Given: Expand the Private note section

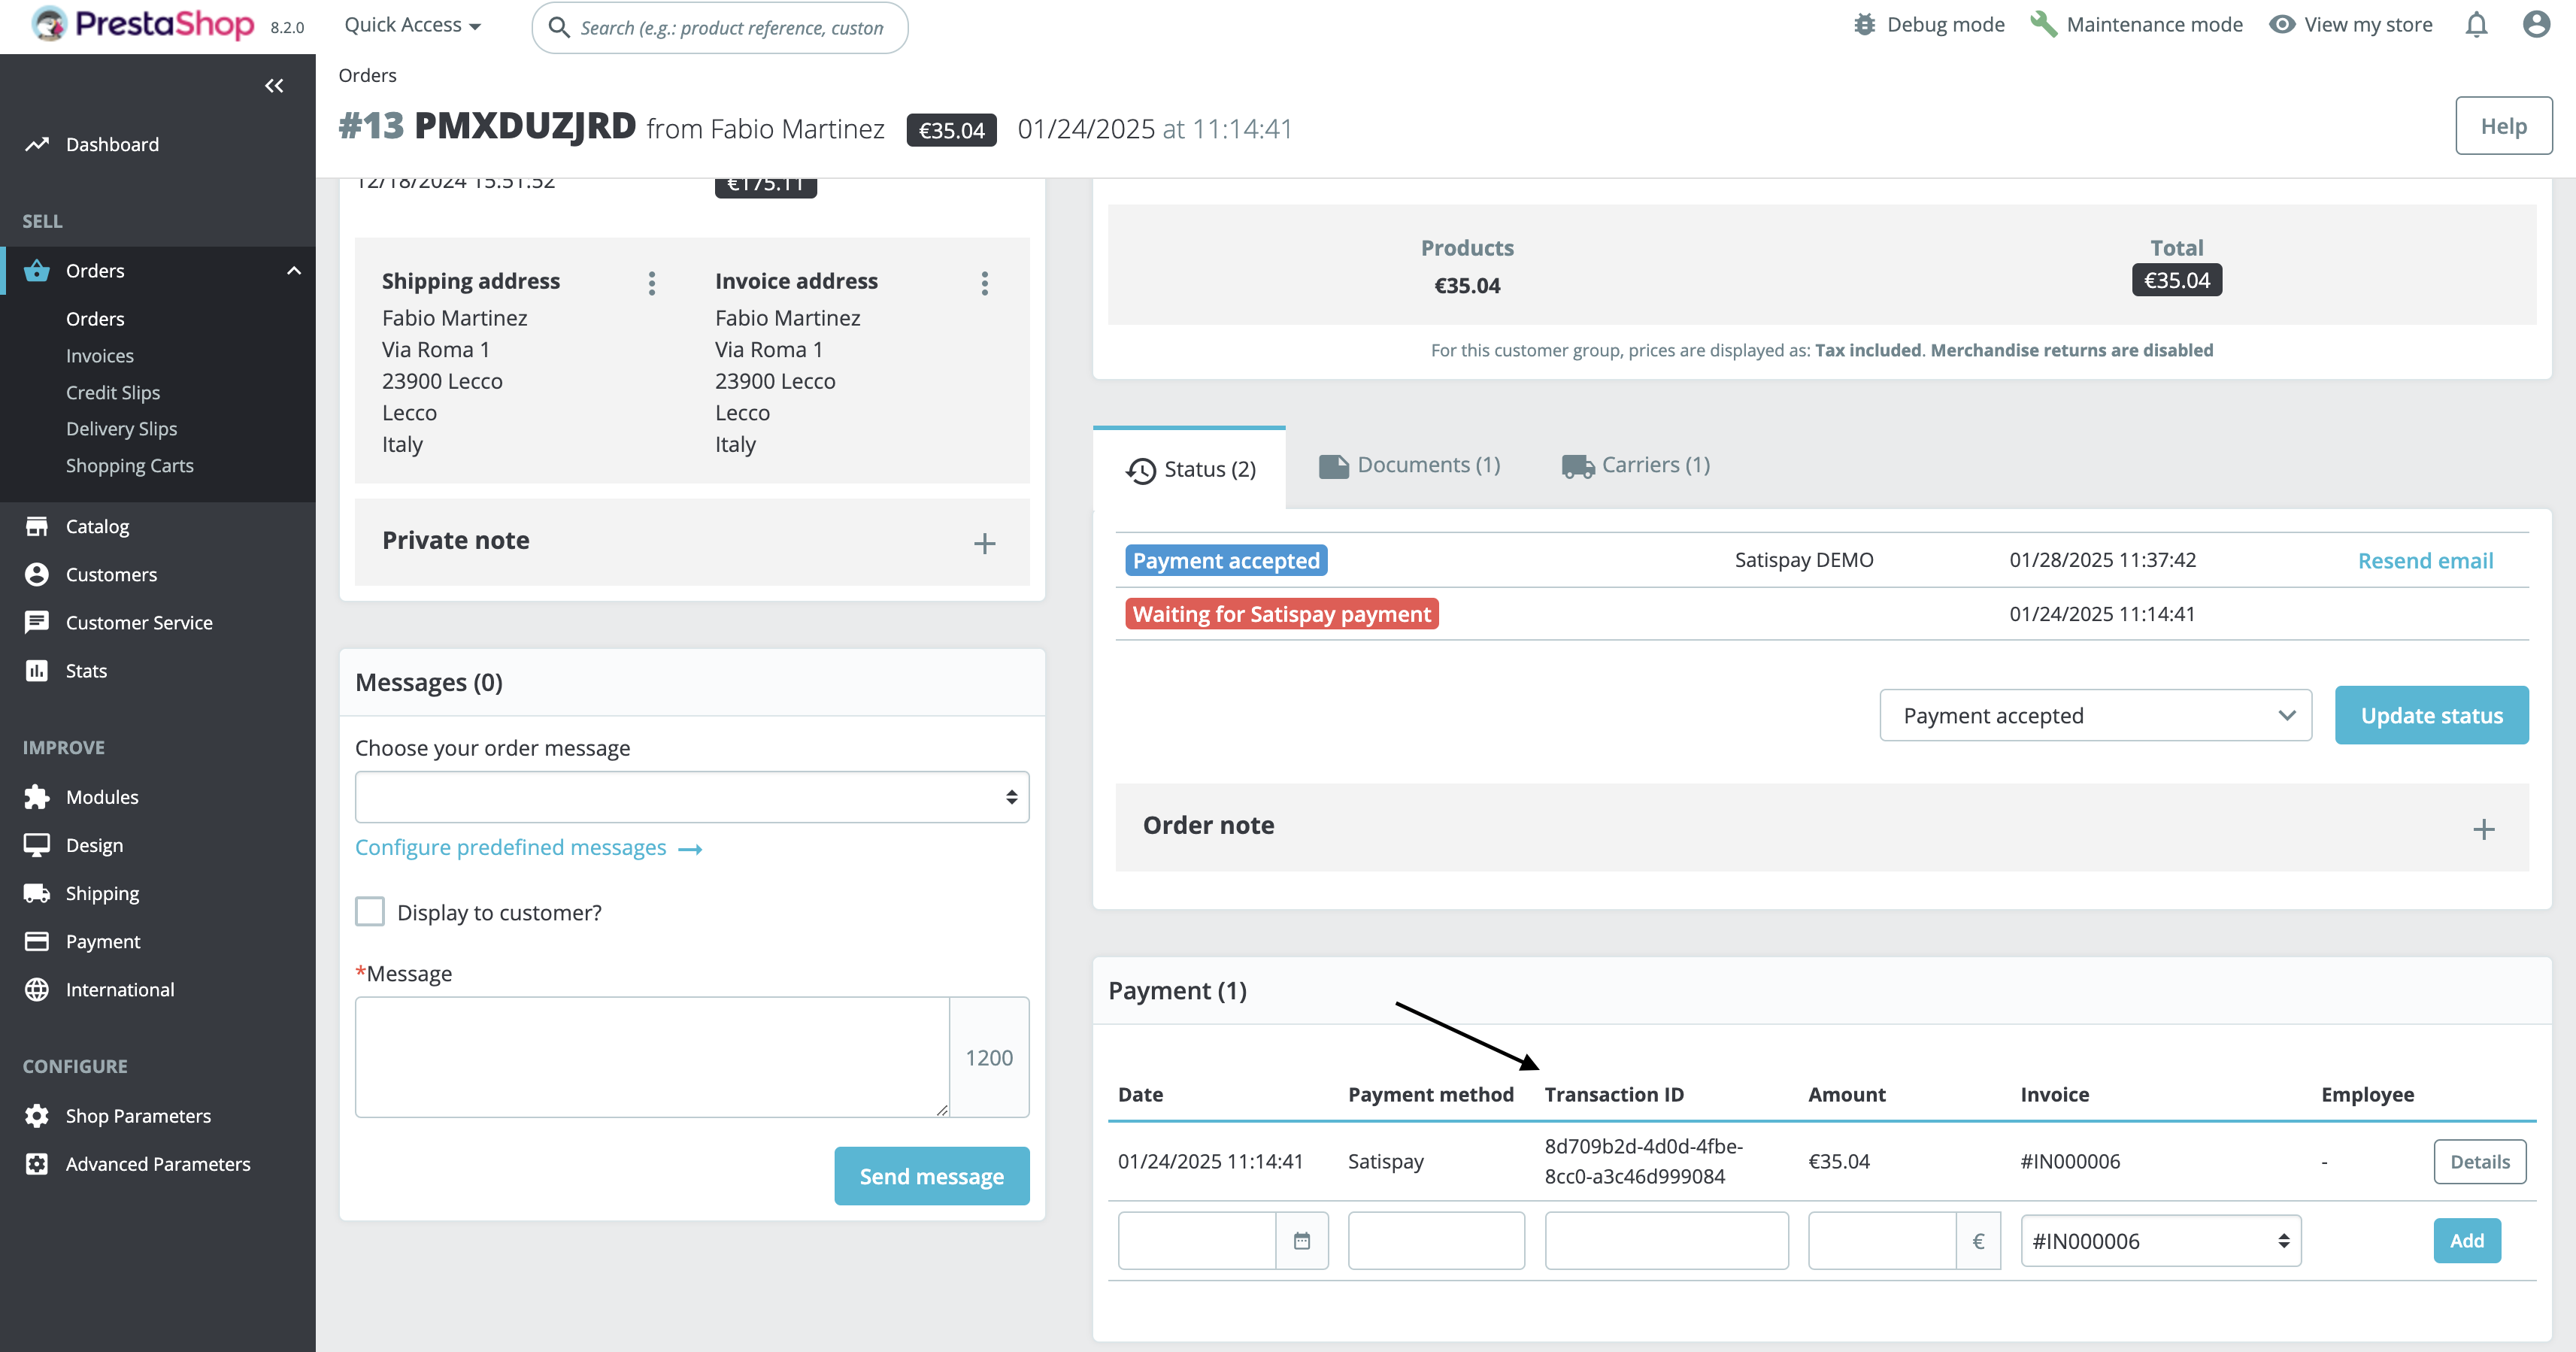Looking at the screenshot, I should coord(984,543).
